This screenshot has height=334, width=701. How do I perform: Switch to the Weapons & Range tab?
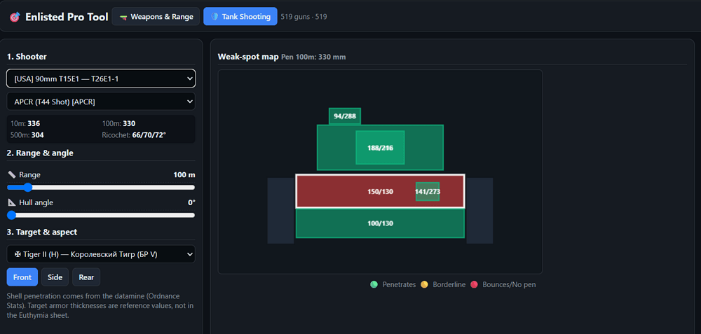point(156,17)
